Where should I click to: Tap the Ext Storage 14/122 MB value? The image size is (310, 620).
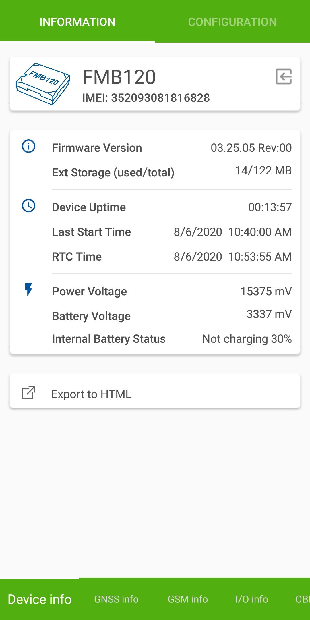pyautogui.click(x=263, y=171)
